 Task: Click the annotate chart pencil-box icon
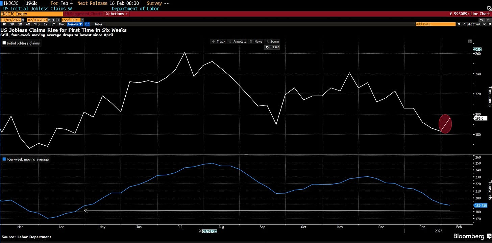(484, 24)
